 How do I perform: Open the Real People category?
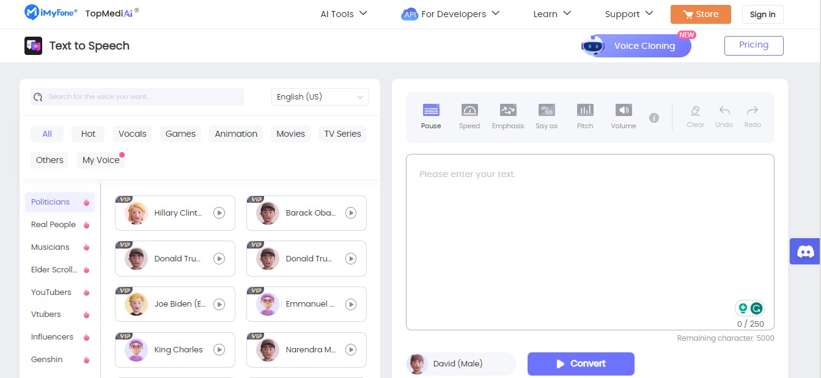[60, 225]
